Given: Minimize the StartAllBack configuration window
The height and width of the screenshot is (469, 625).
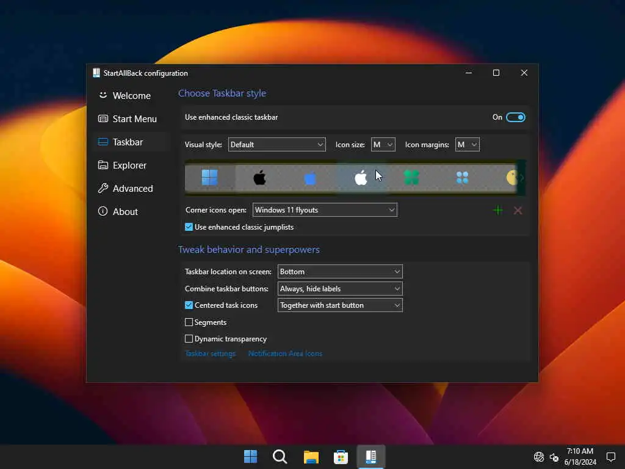Looking at the screenshot, I should (469, 73).
